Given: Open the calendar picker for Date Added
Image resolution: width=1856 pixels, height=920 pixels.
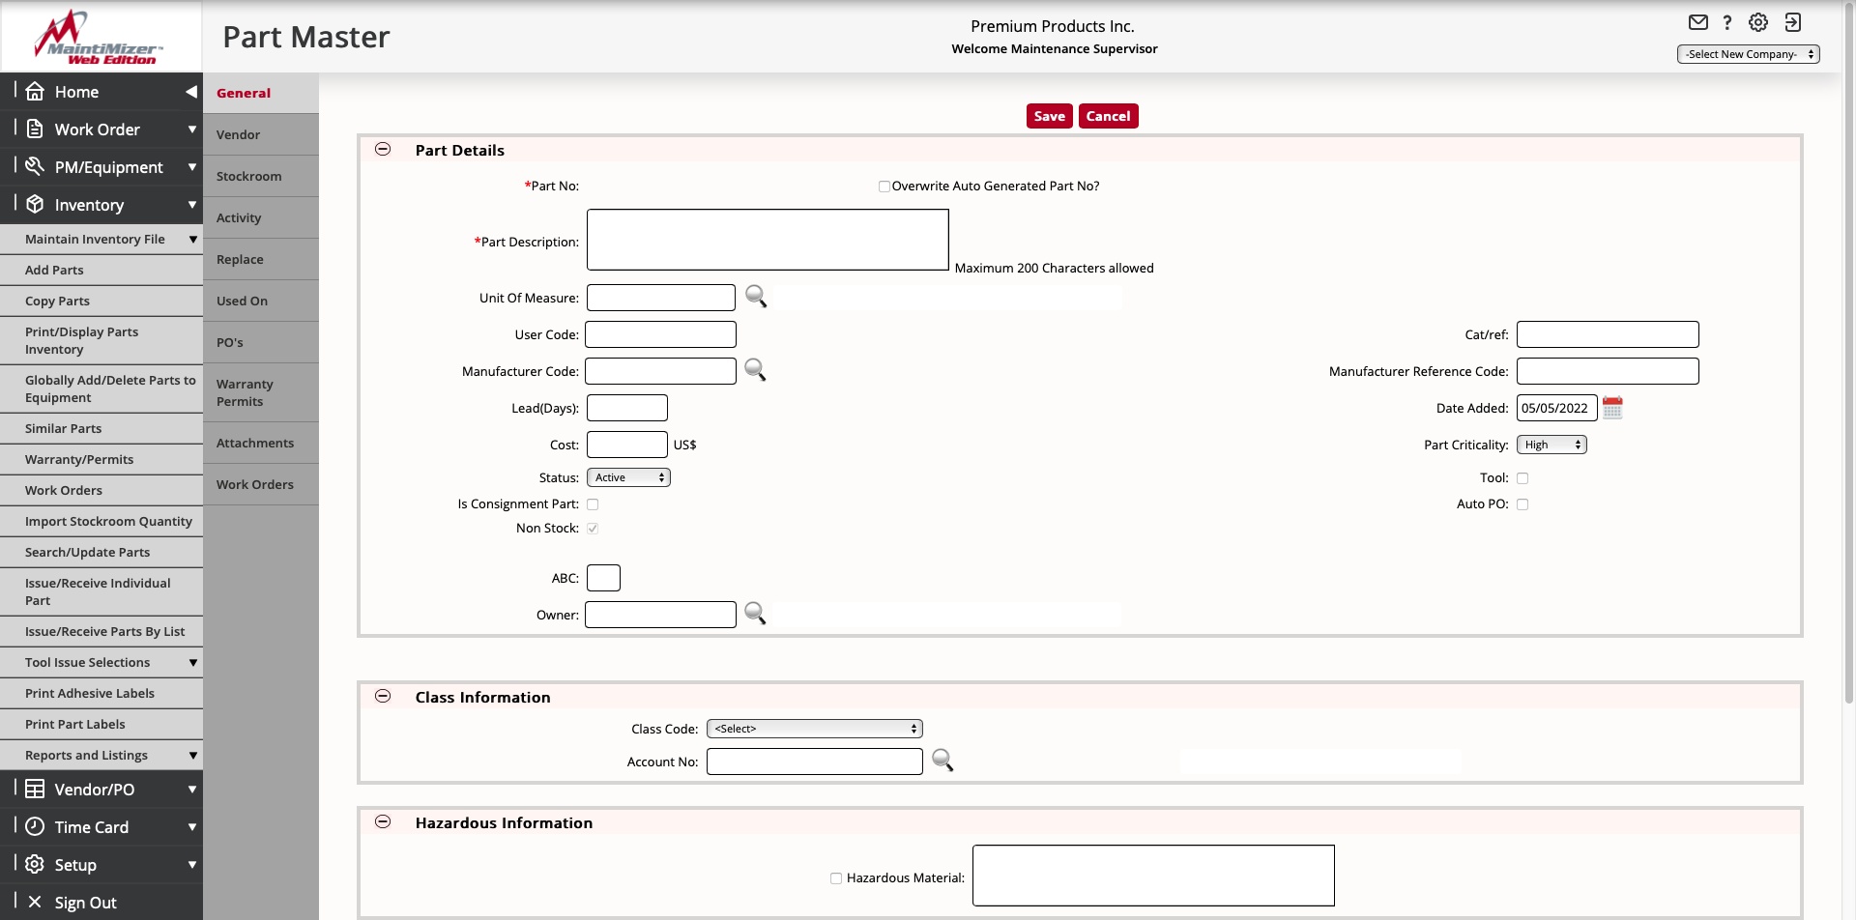Looking at the screenshot, I should click(x=1612, y=408).
